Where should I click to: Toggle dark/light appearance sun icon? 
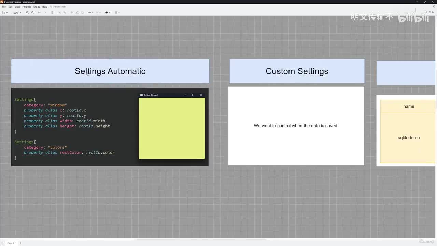[434, 6]
